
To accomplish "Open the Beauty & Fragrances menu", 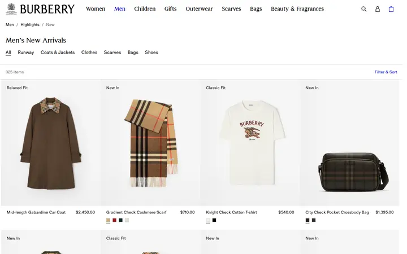I will [297, 9].
